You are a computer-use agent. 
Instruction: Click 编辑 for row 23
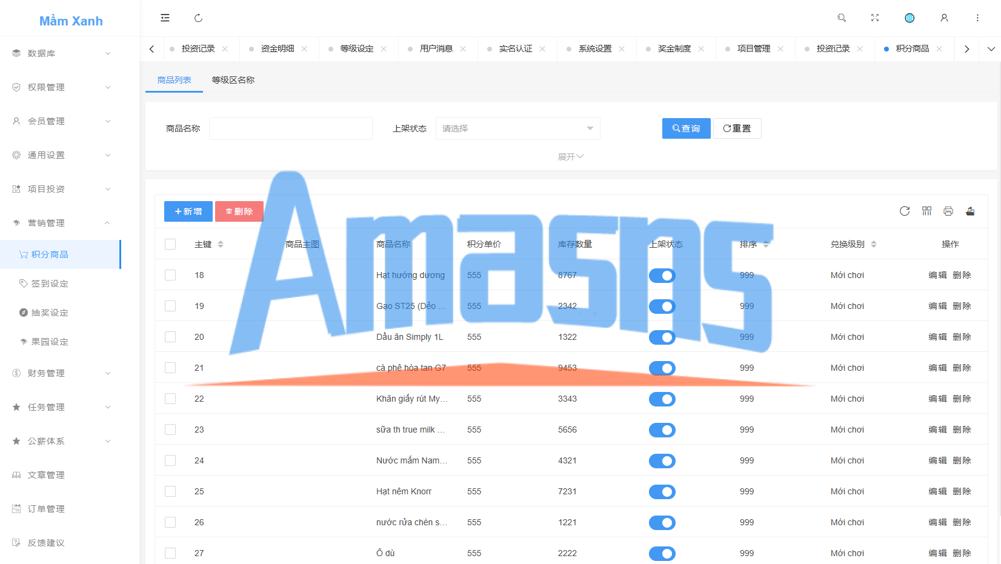coord(937,430)
